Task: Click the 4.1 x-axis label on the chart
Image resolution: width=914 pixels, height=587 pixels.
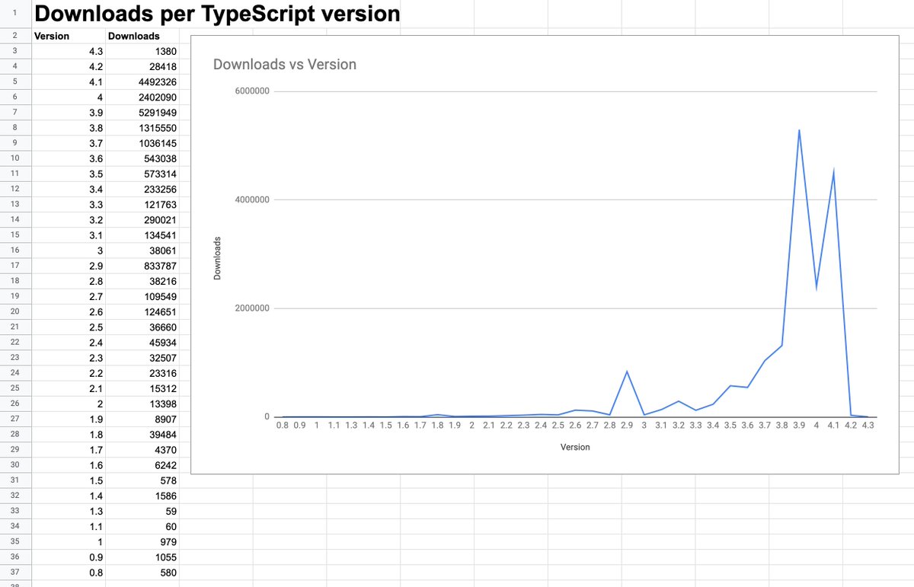Action: (833, 426)
